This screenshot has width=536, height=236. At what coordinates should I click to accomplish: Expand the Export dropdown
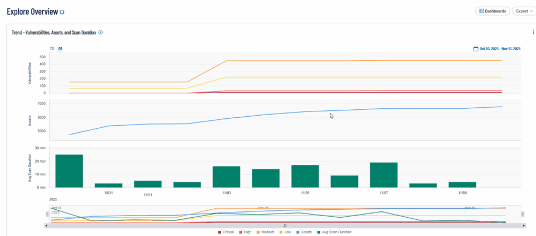click(523, 11)
